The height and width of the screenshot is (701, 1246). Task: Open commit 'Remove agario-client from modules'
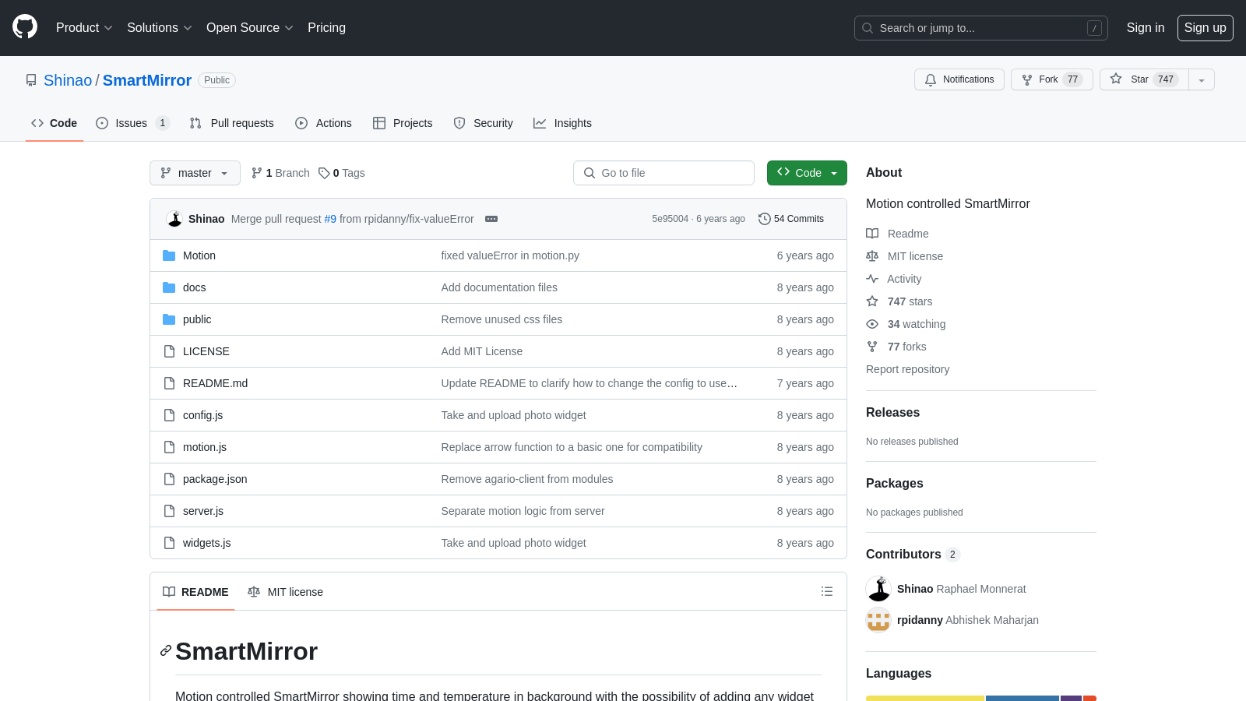pyautogui.click(x=527, y=479)
